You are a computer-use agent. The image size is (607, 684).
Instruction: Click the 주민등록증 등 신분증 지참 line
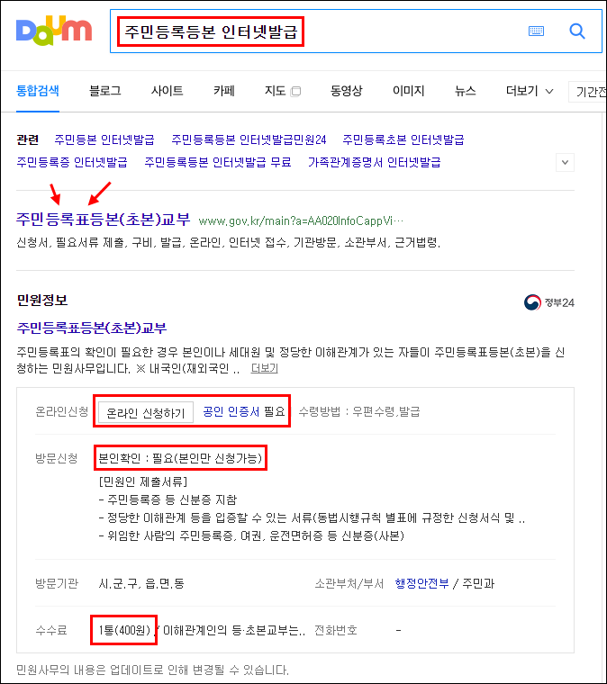(x=168, y=499)
